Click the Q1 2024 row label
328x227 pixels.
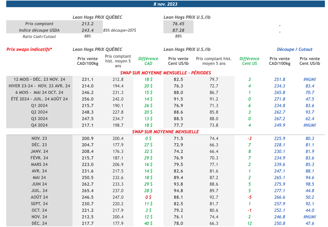tap(39, 106)
